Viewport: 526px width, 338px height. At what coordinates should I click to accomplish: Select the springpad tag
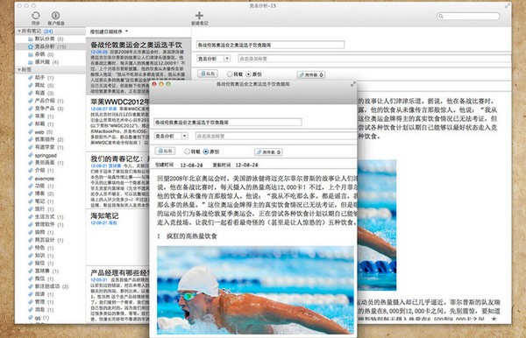tap(42, 155)
